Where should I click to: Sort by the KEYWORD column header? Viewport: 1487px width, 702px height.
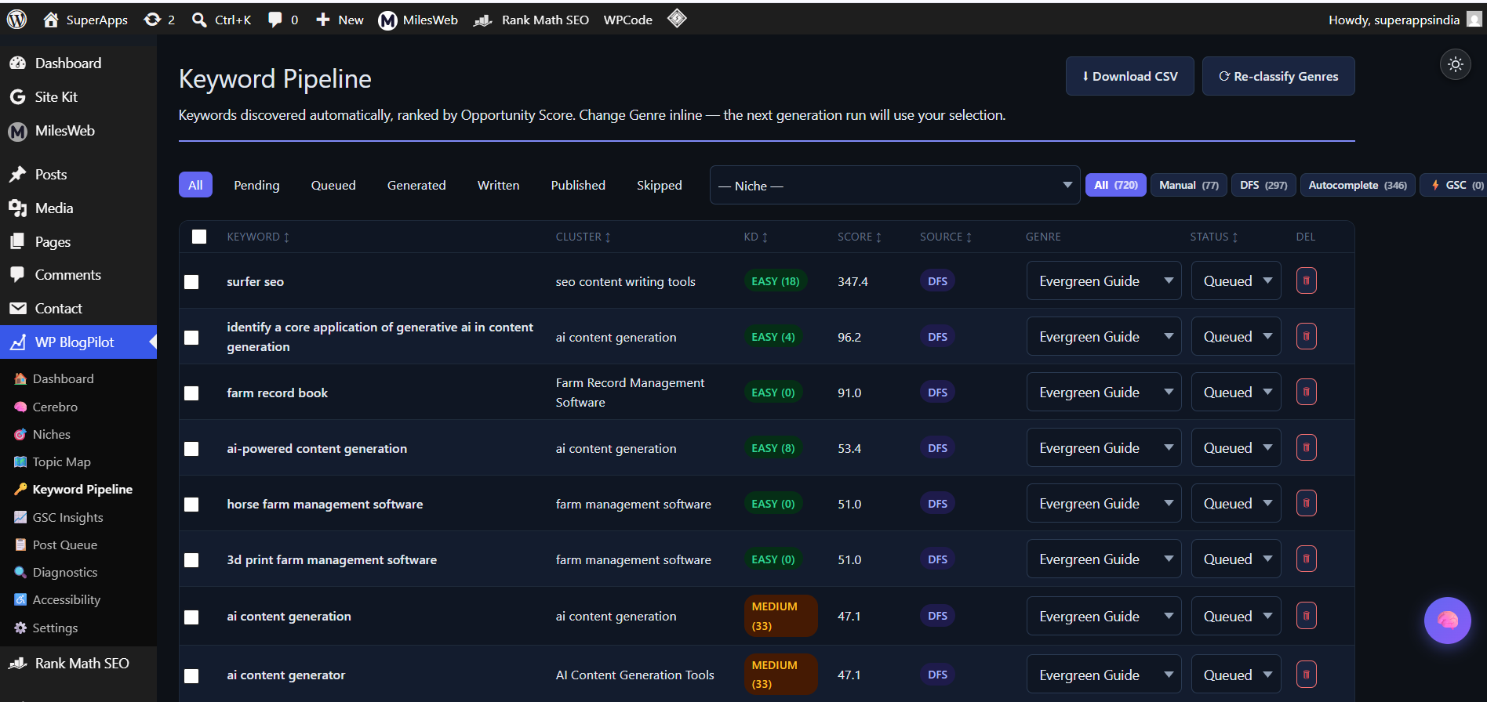click(258, 237)
